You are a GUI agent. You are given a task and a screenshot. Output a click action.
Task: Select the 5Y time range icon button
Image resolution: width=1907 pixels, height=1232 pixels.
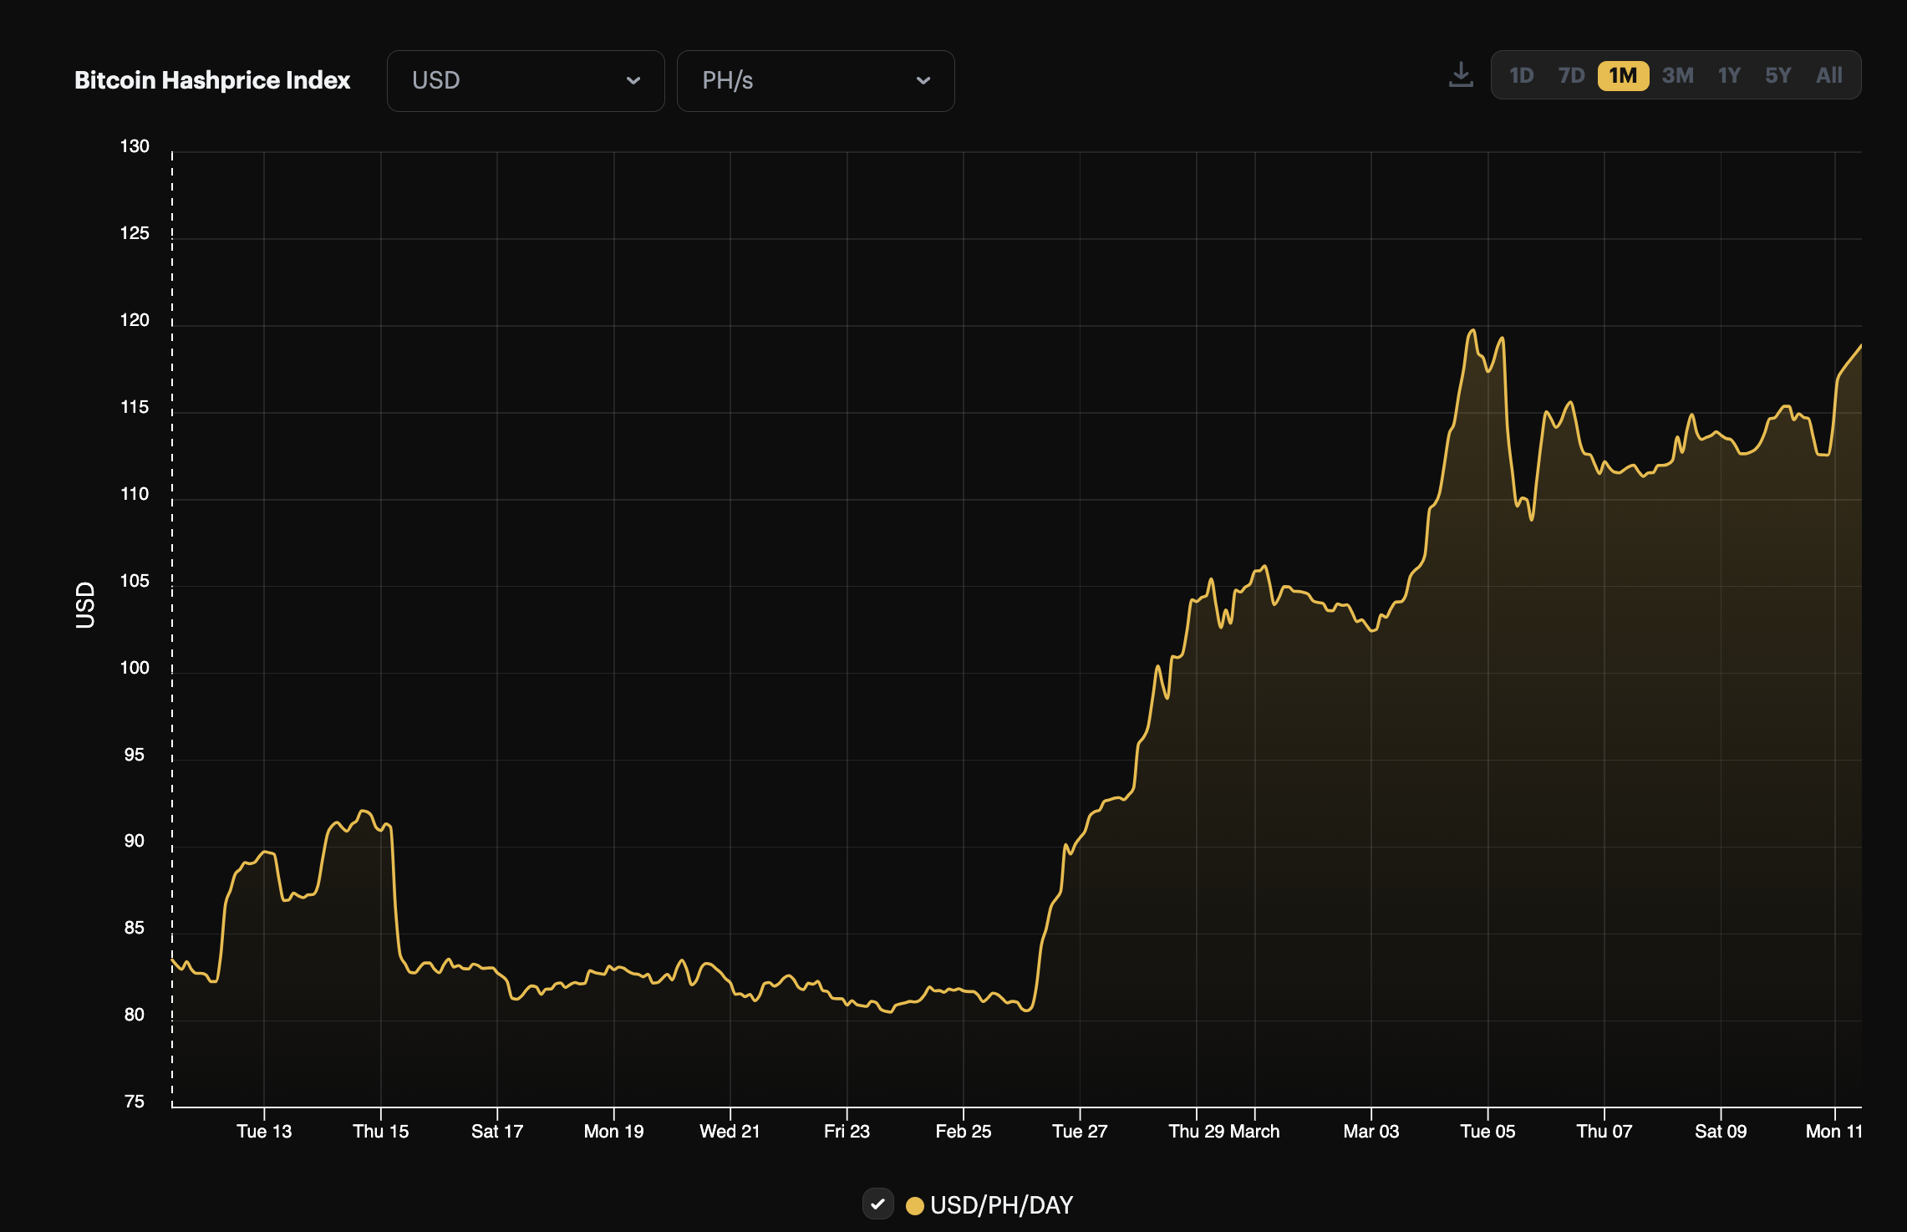click(x=1777, y=75)
